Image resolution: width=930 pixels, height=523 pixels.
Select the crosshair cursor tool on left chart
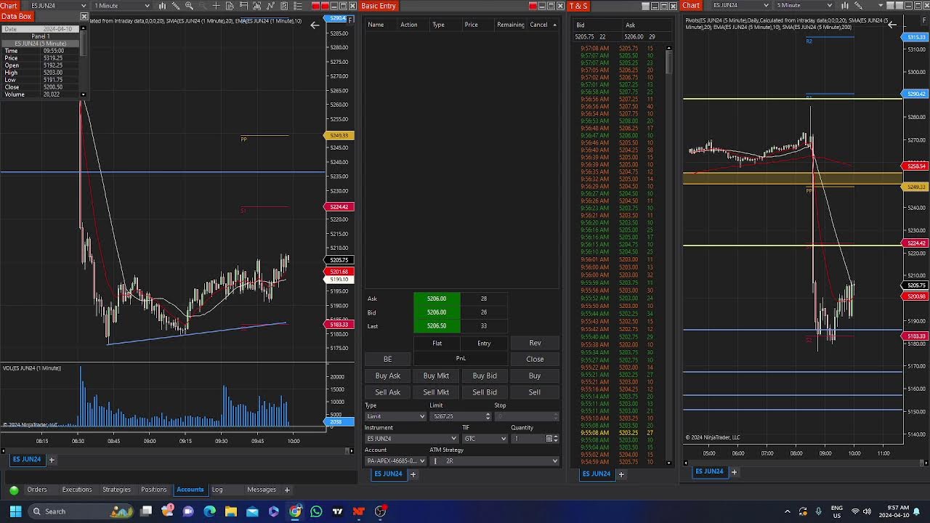[x=216, y=6]
